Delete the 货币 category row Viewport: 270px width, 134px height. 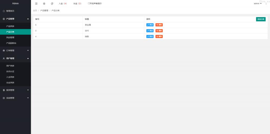159,31
